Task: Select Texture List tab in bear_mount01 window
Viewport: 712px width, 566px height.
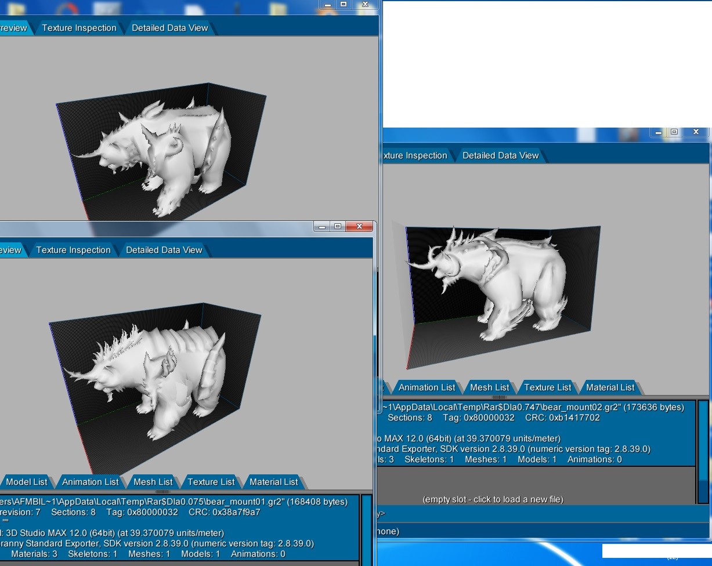Action: pos(211,482)
